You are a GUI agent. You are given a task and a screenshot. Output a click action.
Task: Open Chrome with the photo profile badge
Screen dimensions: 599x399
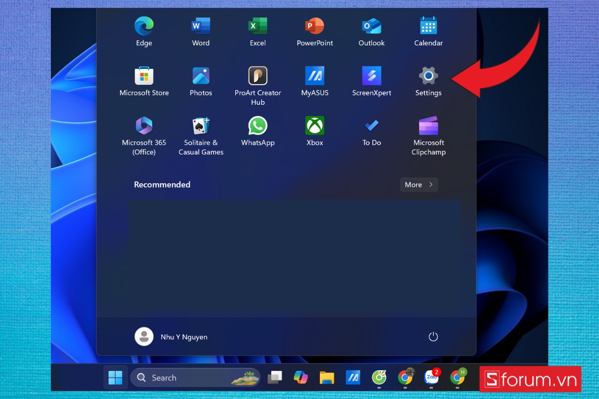(405, 378)
